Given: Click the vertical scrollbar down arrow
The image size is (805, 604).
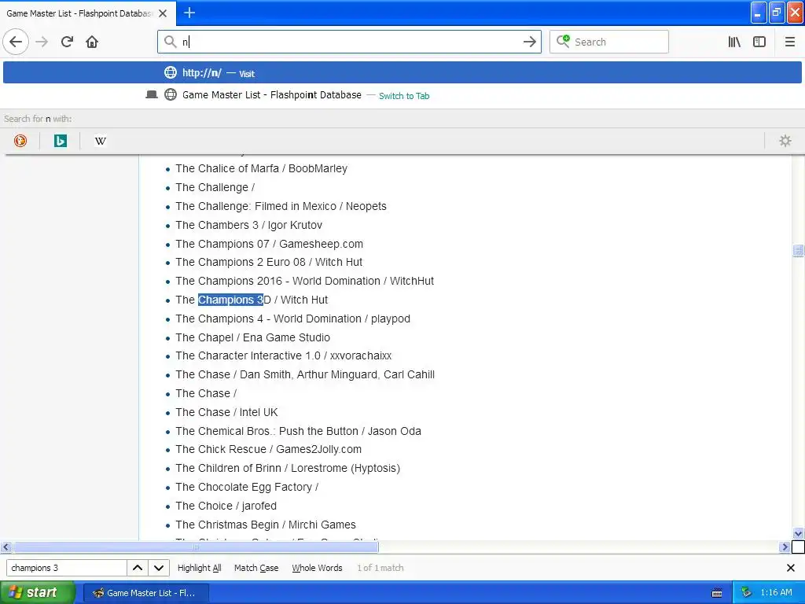Looking at the screenshot, I should coord(798,534).
